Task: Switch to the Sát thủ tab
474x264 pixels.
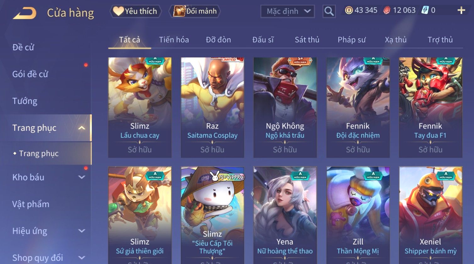Action: 307,40
